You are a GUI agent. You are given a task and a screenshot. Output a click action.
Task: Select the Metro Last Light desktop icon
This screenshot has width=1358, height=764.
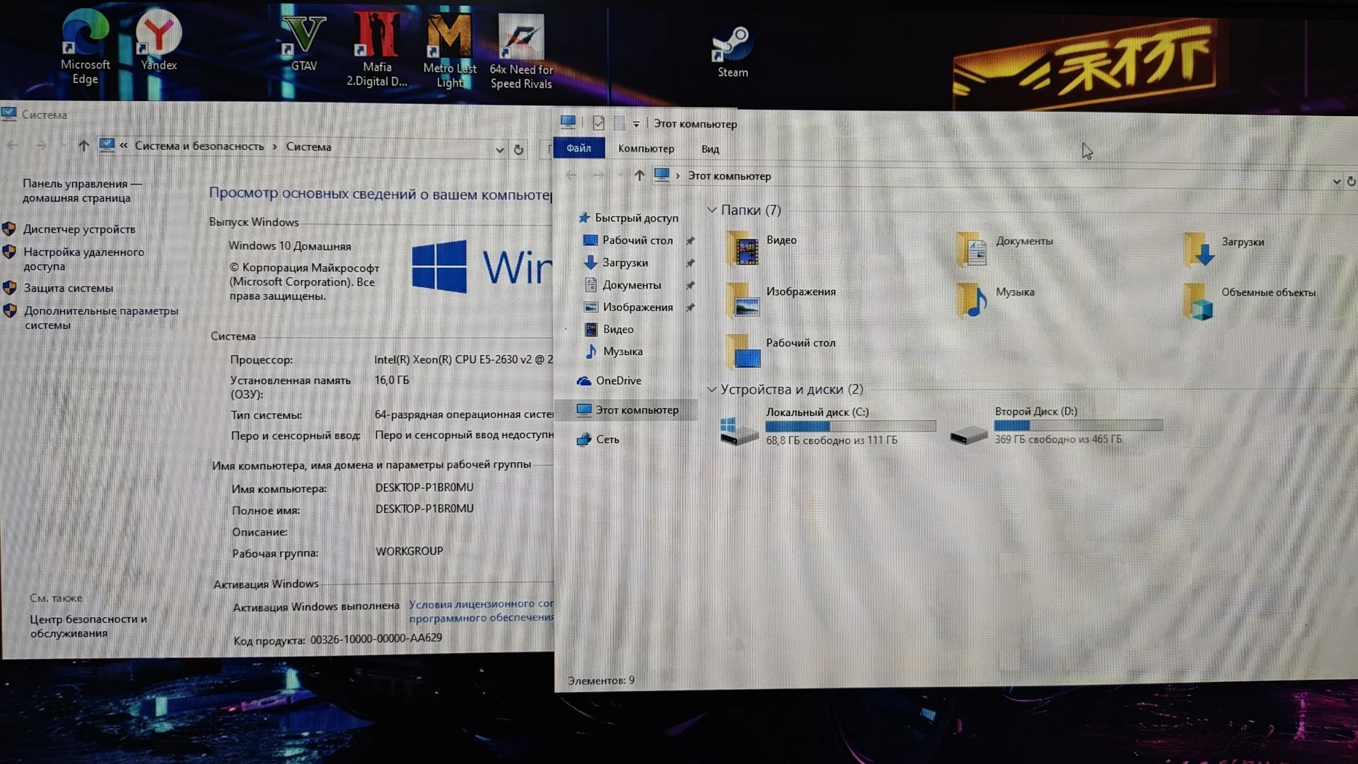click(449, 51)
